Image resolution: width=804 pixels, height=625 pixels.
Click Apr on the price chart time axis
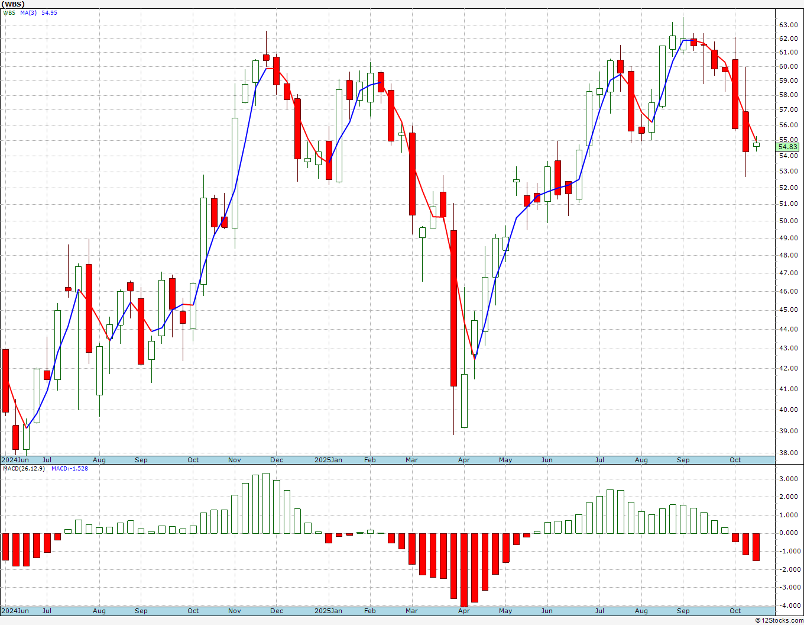point(464,460)
